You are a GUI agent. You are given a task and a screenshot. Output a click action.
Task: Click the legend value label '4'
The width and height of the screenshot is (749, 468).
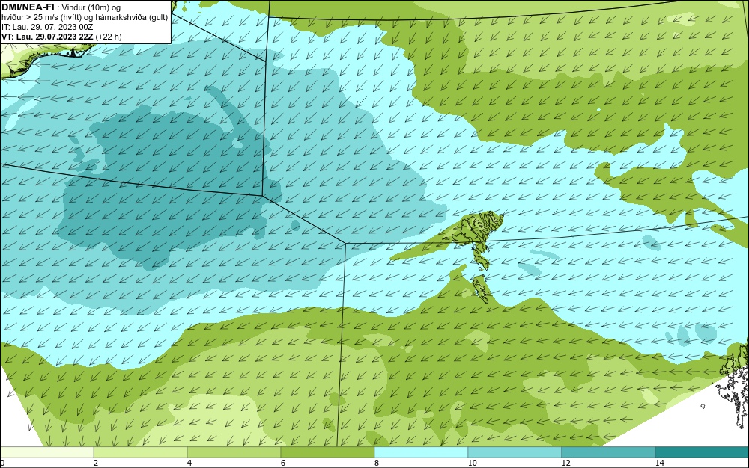(x=189, y=464)
